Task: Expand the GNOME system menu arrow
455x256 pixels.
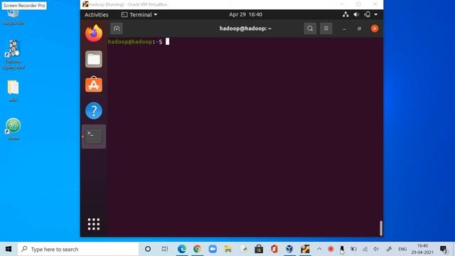Action: [x=376, y=14]
